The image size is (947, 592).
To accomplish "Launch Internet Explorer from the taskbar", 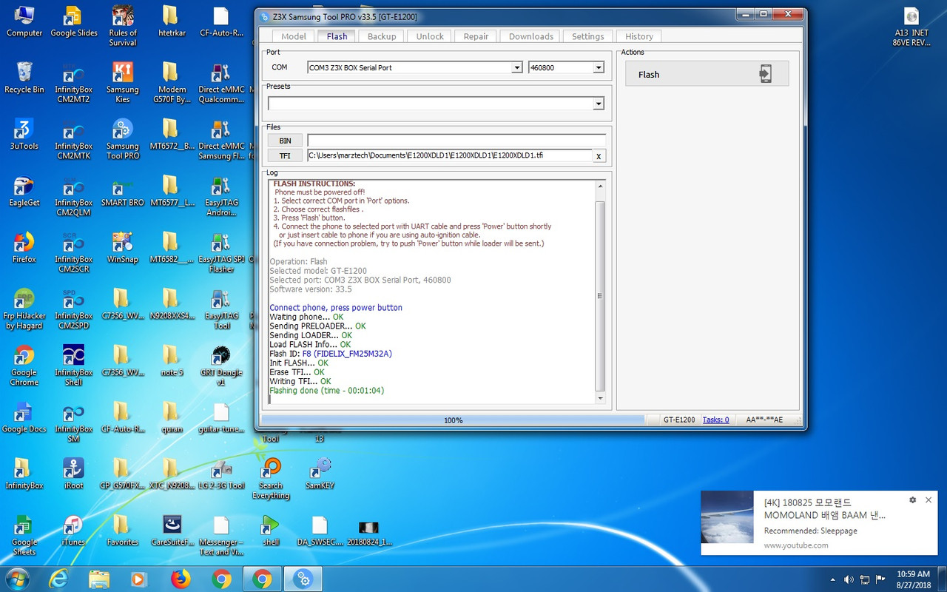I will tap(58, 578).
